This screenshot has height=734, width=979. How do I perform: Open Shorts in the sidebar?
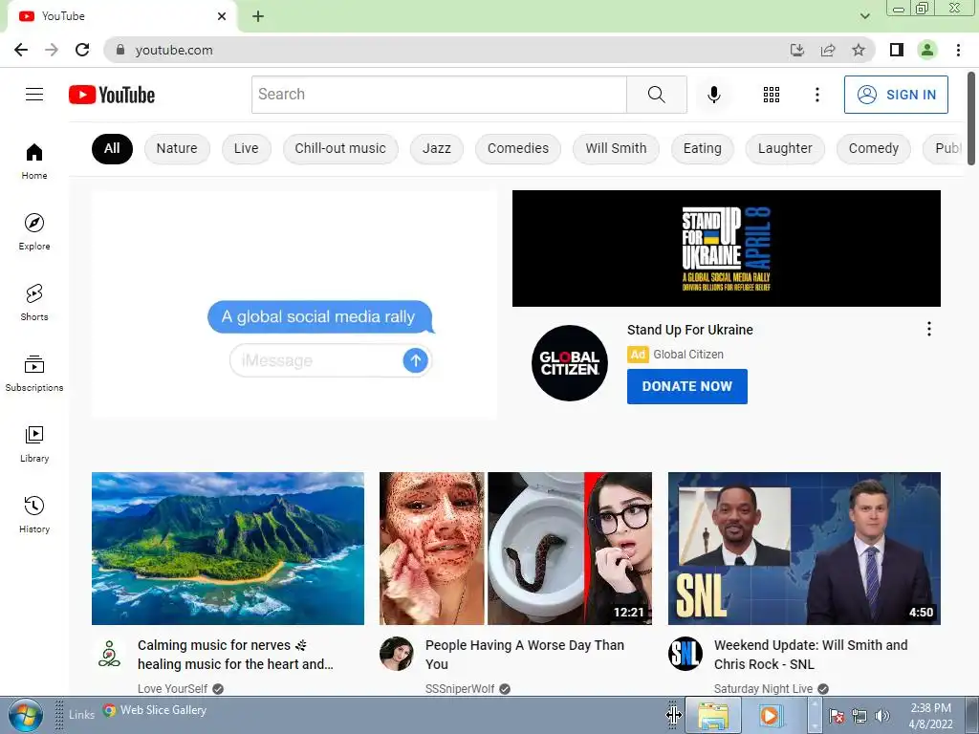point(34,302)
